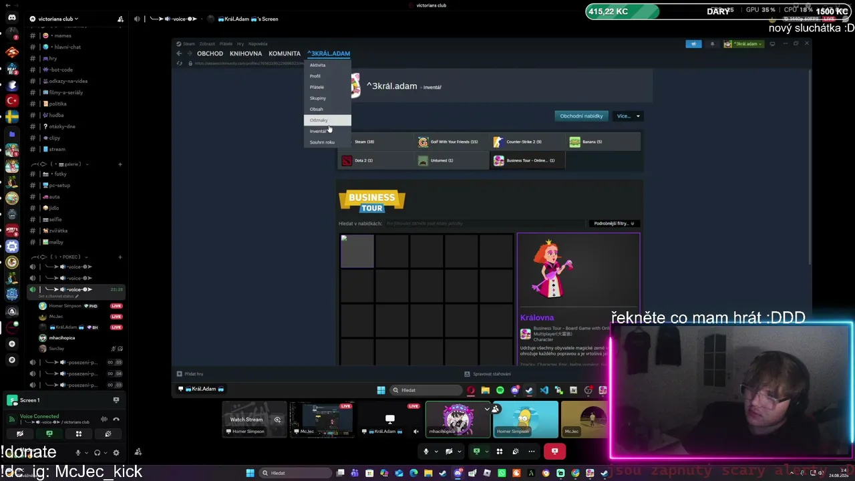Select Aktivita from profile menu
855x481 pixels.
click(327, 65)
